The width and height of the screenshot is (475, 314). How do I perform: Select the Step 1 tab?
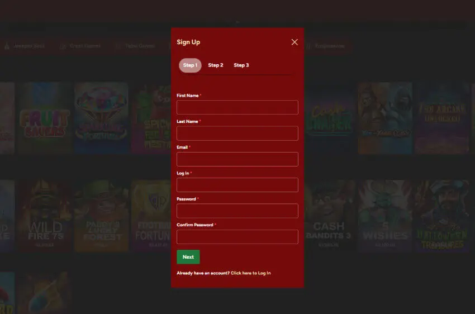190,65
